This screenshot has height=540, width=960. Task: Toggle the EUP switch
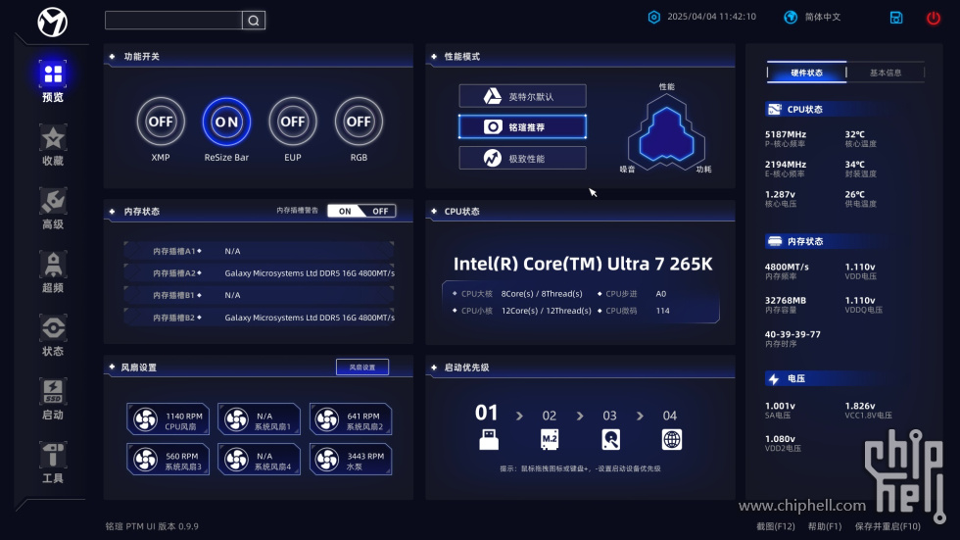point(293,122)
